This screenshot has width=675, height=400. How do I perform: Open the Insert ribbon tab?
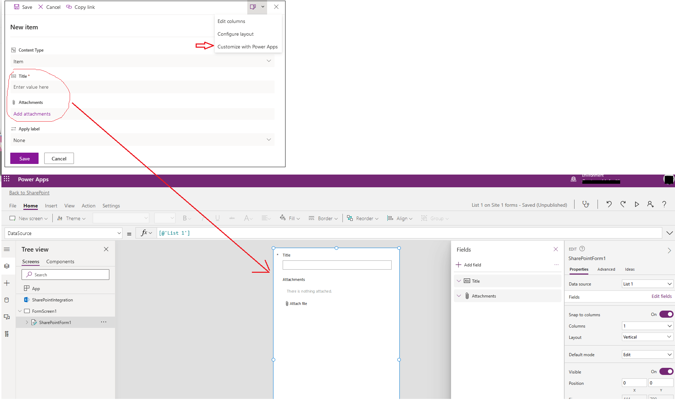pyautogui.click(x=51, y=206)
